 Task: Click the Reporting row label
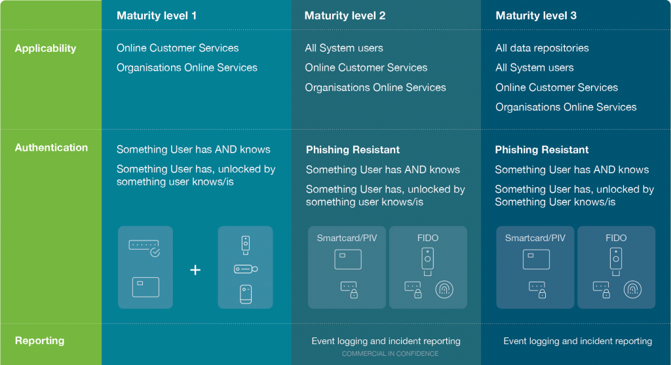(39, 341)
